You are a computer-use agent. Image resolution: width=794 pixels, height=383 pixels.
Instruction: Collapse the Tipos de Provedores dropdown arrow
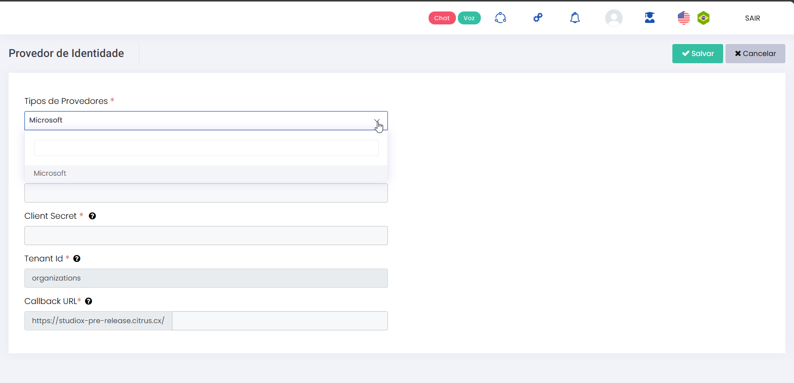377,121
